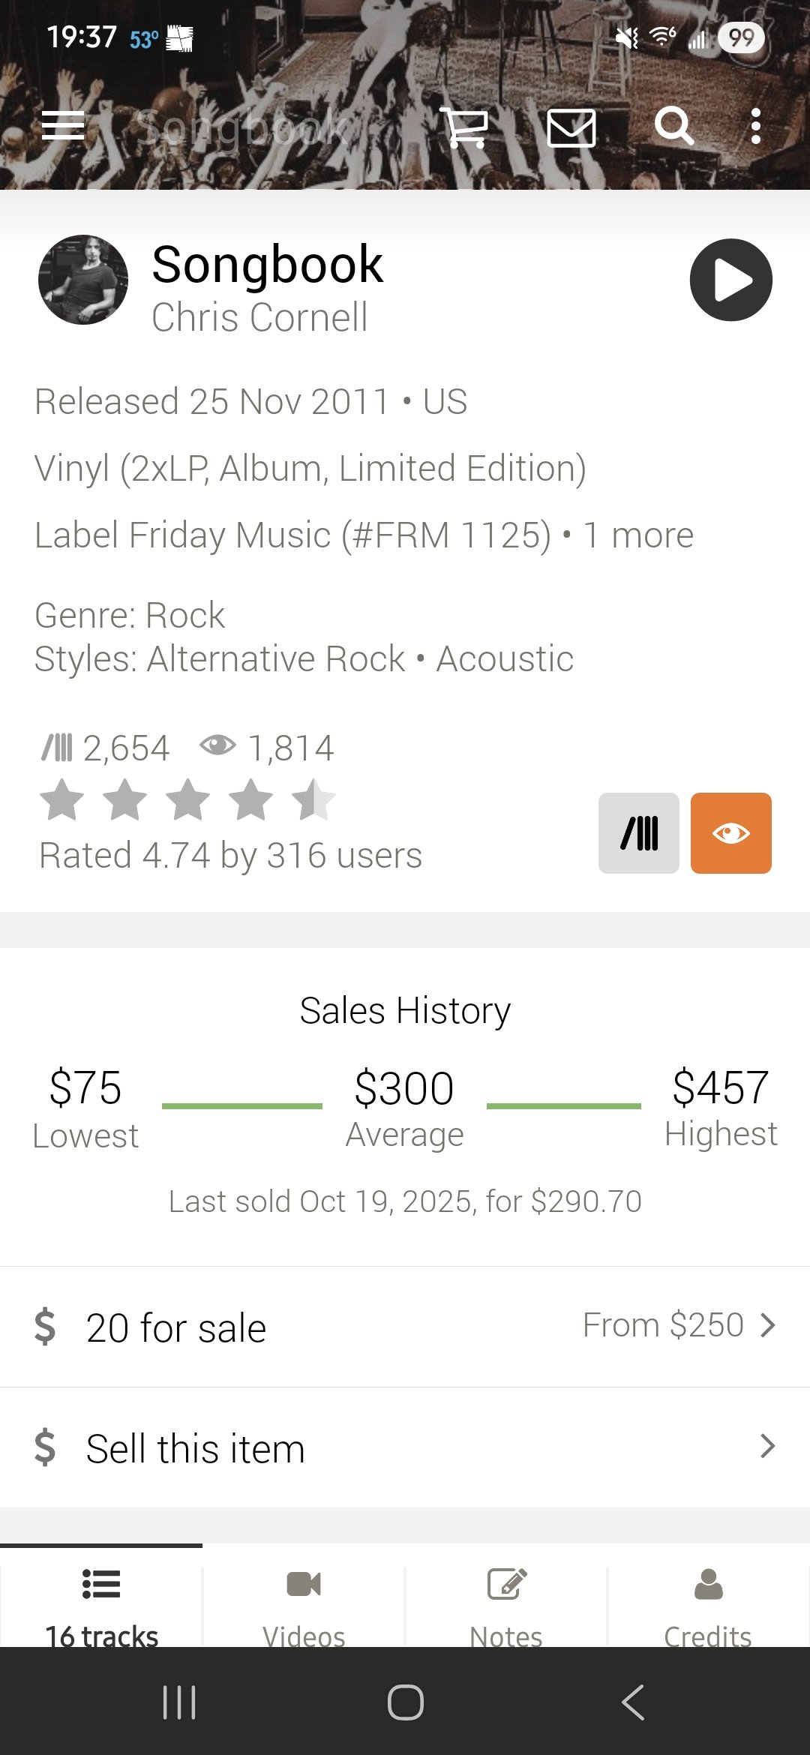
Task: Open the hamburger navigation menu
Action: [x=63, y=126]
